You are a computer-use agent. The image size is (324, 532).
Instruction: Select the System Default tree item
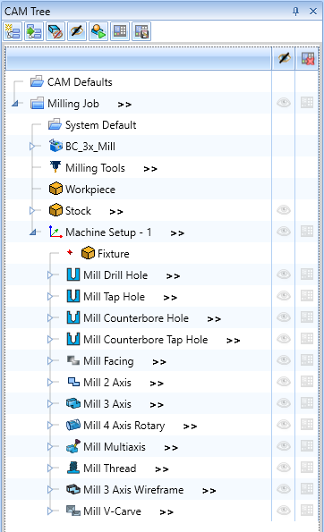(x=101, y=125)
